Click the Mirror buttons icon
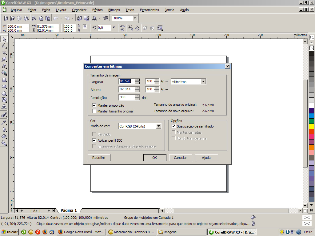Screen dimensions: 315x236 [x=122, y=28]
